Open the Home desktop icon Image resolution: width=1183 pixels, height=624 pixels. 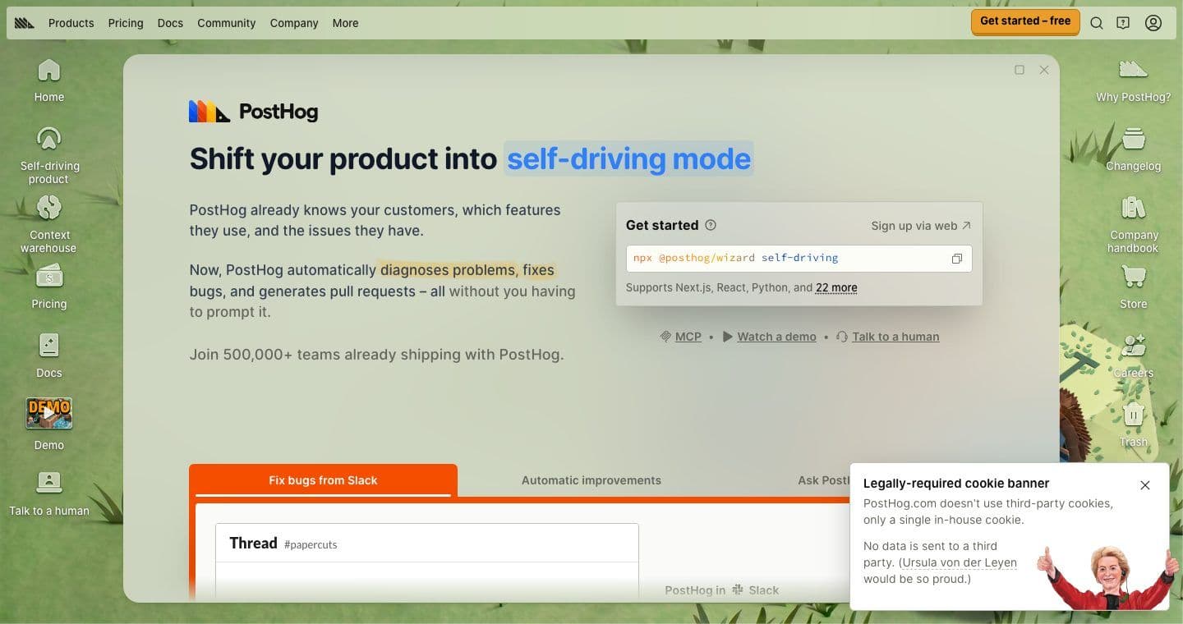point(49,80)
